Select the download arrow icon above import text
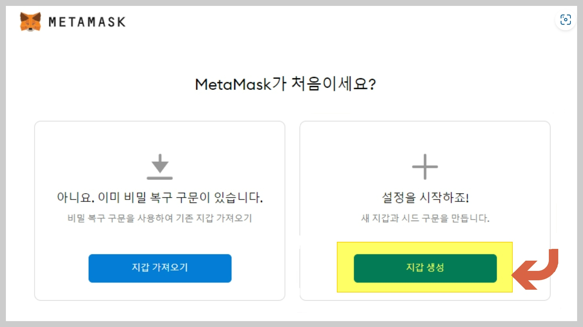The image size is (583, 327). click(x=159, y=167)
